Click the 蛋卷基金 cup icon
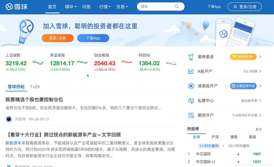 pos(191,57)
